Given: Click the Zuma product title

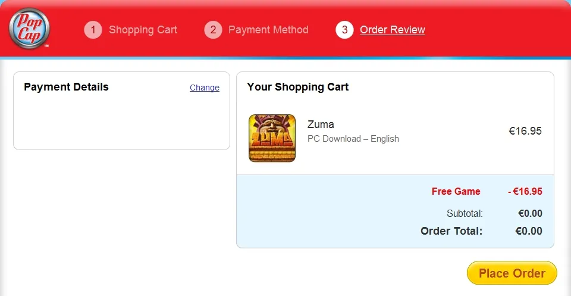Looking at the screenshot, I should pos(321,124).
